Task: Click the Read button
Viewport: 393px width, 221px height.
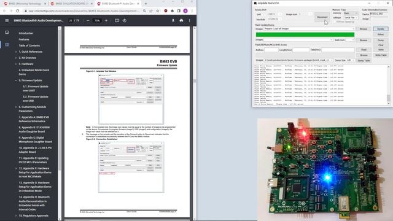Action: pyautogui.click(x=364, y=50)
